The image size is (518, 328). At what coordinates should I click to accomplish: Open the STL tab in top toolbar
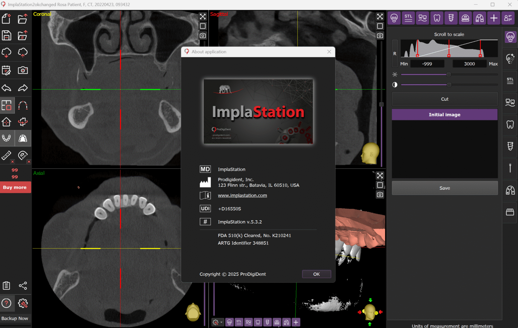click(408, 18)
